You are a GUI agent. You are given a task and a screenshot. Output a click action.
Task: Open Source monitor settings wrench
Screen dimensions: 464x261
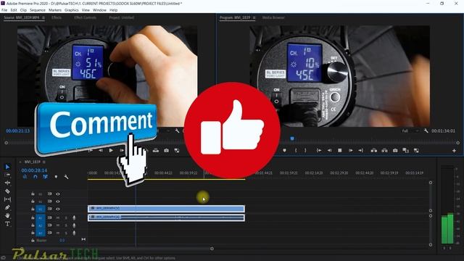tap(177, 130)
